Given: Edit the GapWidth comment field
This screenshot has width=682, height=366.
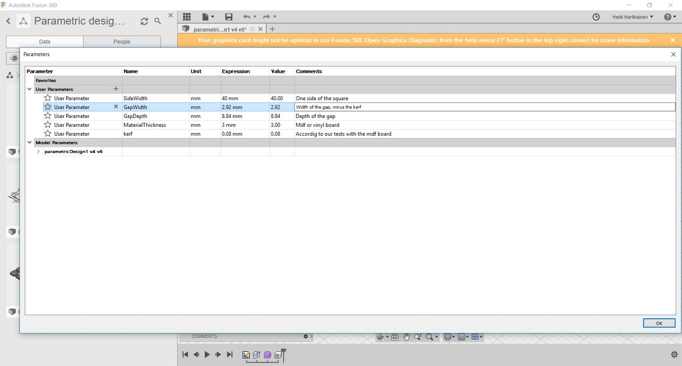Looking at the screenshot, I should [x=485, y=107].
